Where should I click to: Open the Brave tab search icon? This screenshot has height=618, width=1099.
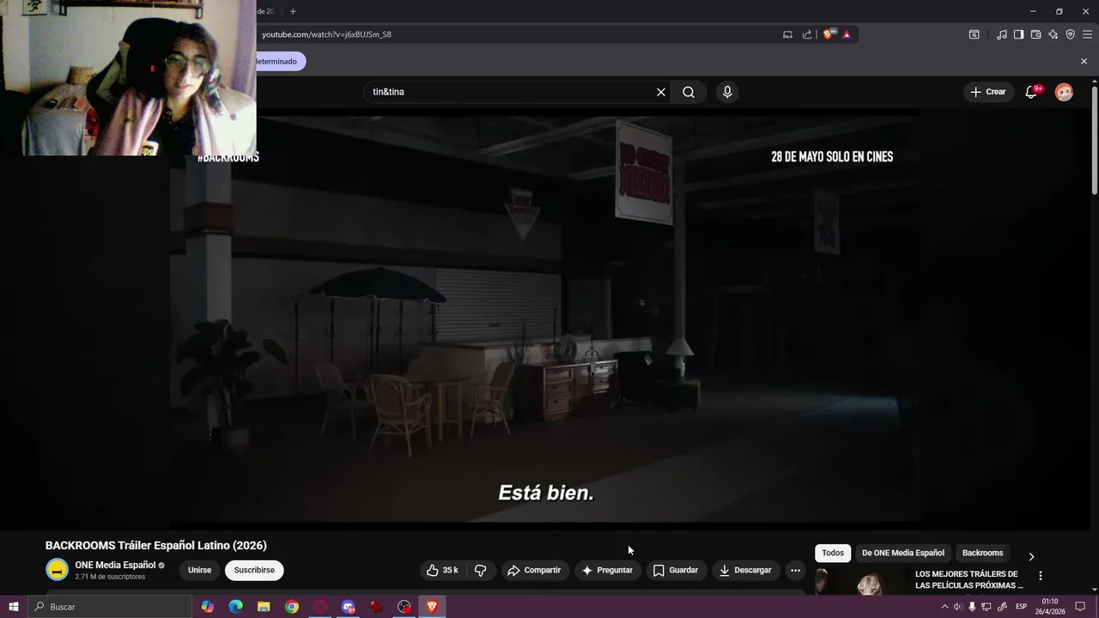pos(974,34)
